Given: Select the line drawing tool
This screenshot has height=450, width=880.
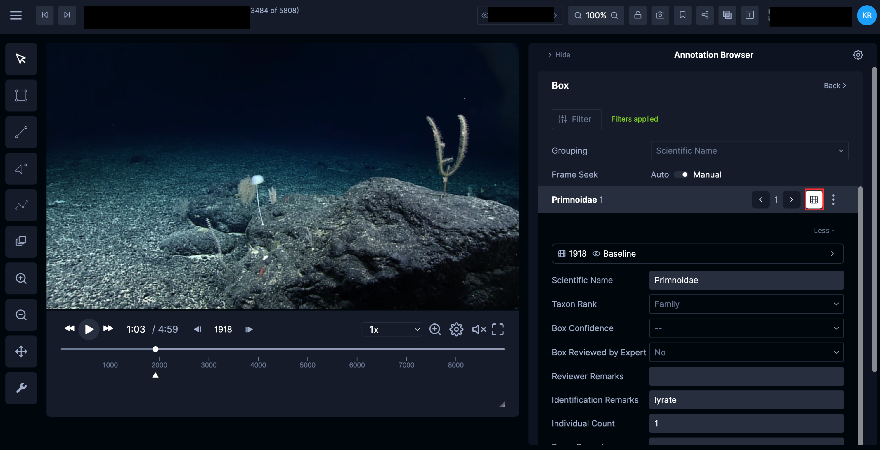Looking at the screenshot, I should [21, 132].
